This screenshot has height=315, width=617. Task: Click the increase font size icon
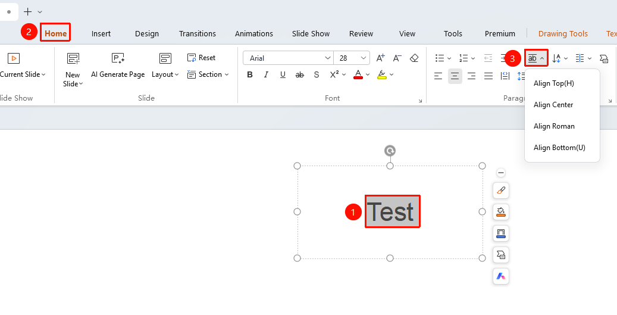381,58
